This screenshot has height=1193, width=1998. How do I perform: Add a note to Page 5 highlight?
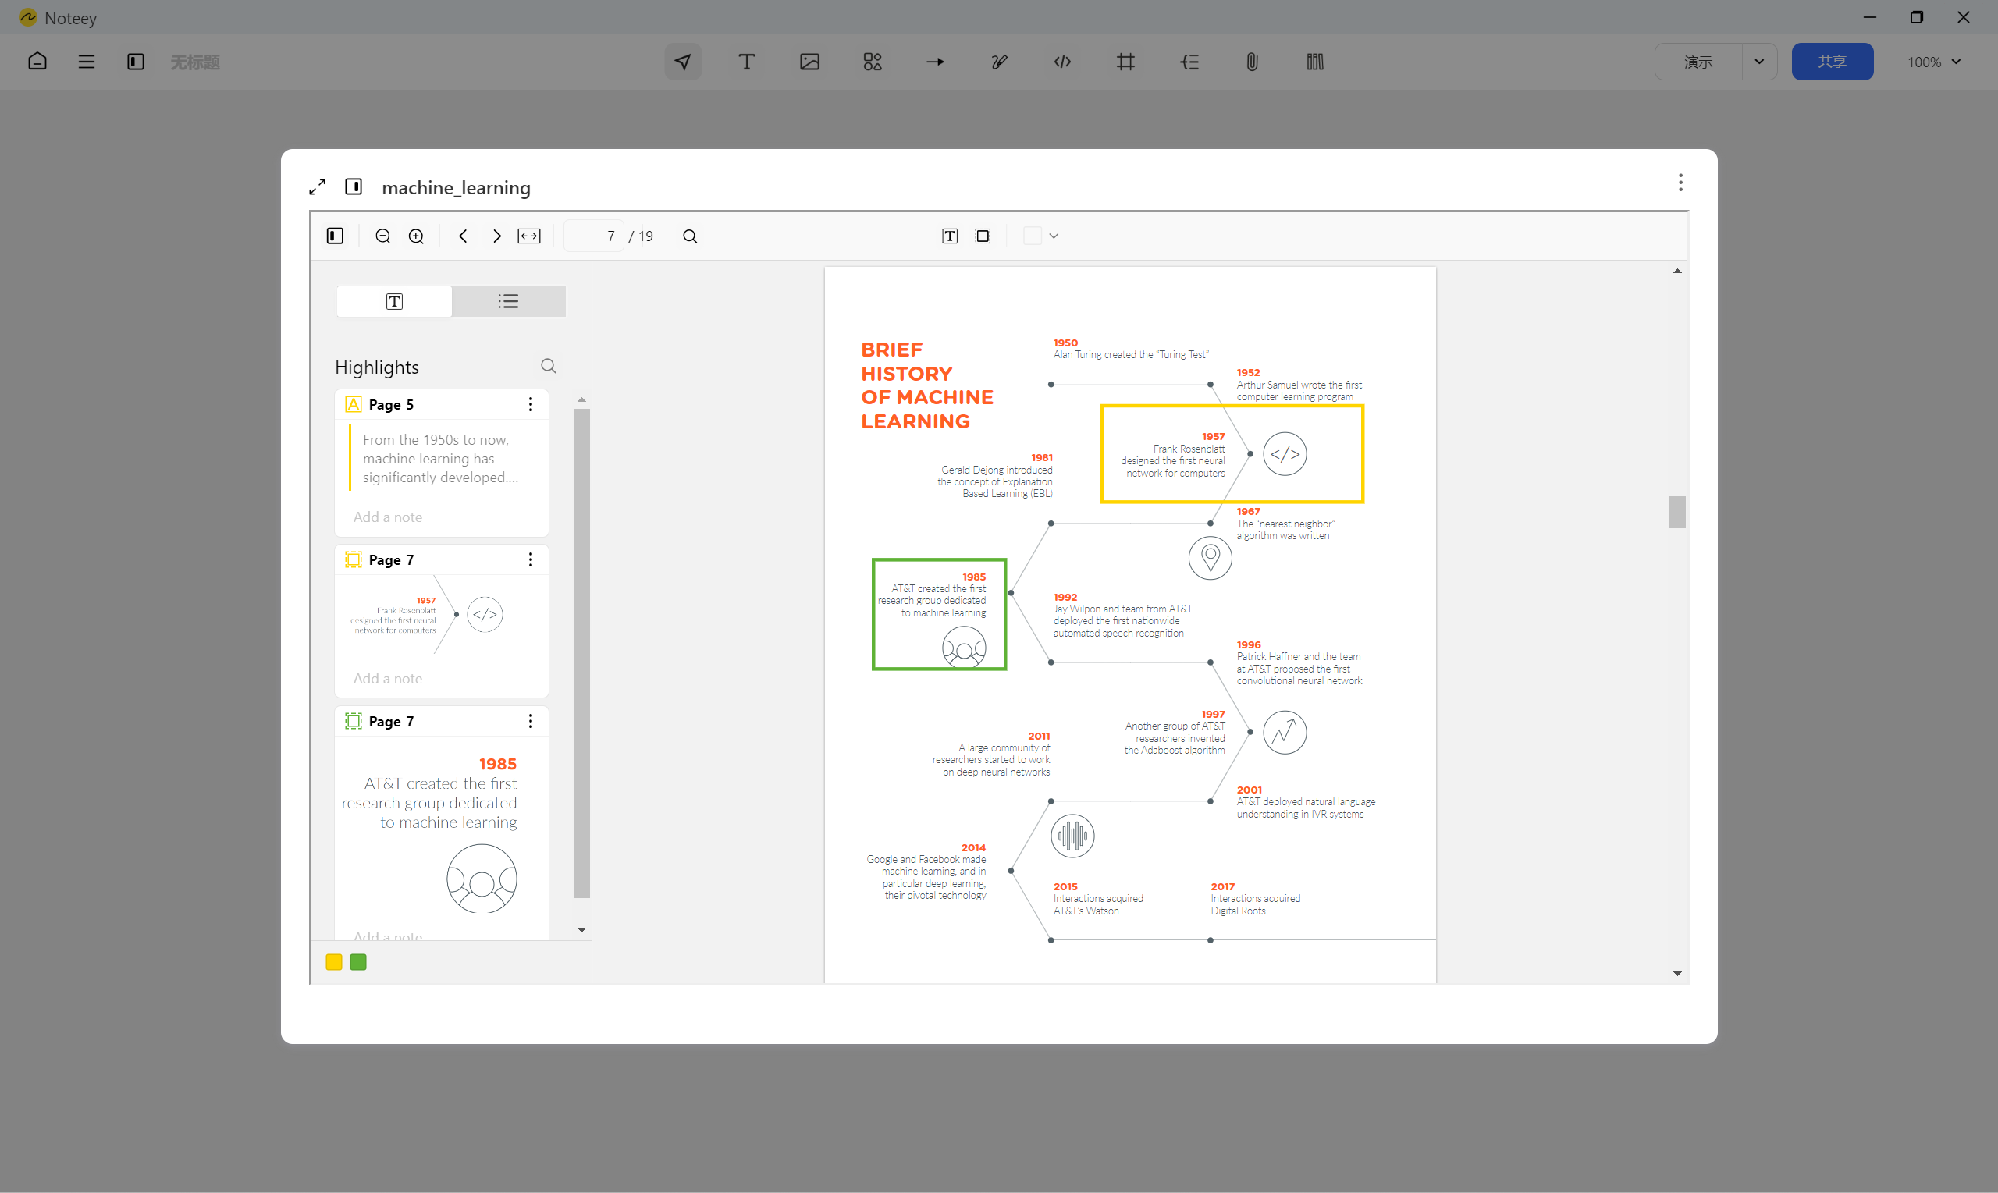pyautogui.click(x=388, y=517)
